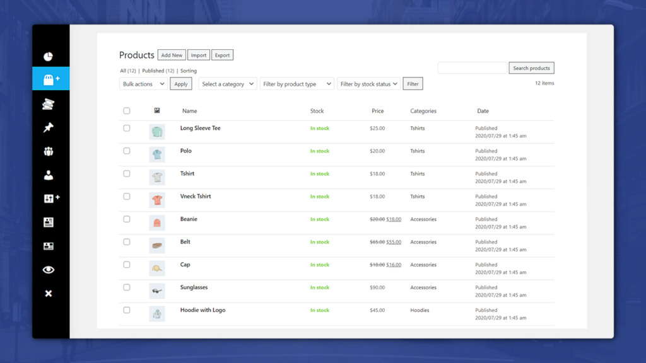Click the X close sidebar icon
646x363 pixels.
click(x=48, y=294)
